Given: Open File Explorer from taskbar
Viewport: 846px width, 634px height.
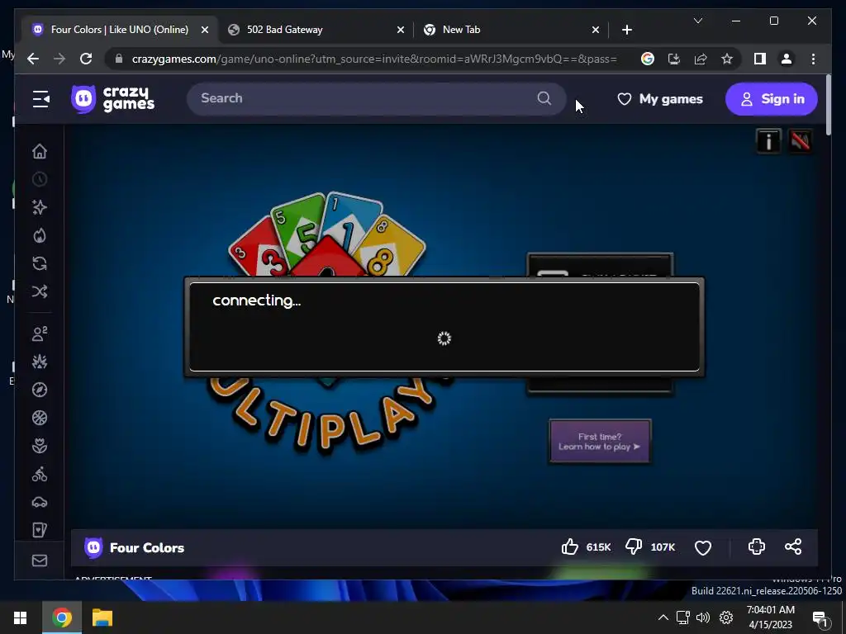Looking at the screenshot, I should point(102,617).
